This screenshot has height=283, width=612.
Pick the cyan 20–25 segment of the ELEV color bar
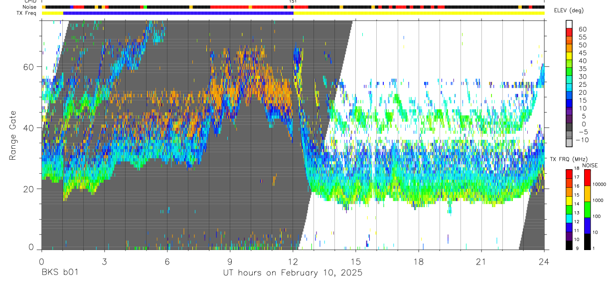tap(570, 88)
